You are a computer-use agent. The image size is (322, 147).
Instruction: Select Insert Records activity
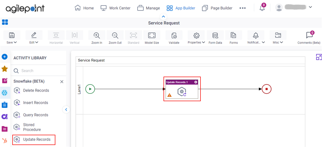coord(31,103)
